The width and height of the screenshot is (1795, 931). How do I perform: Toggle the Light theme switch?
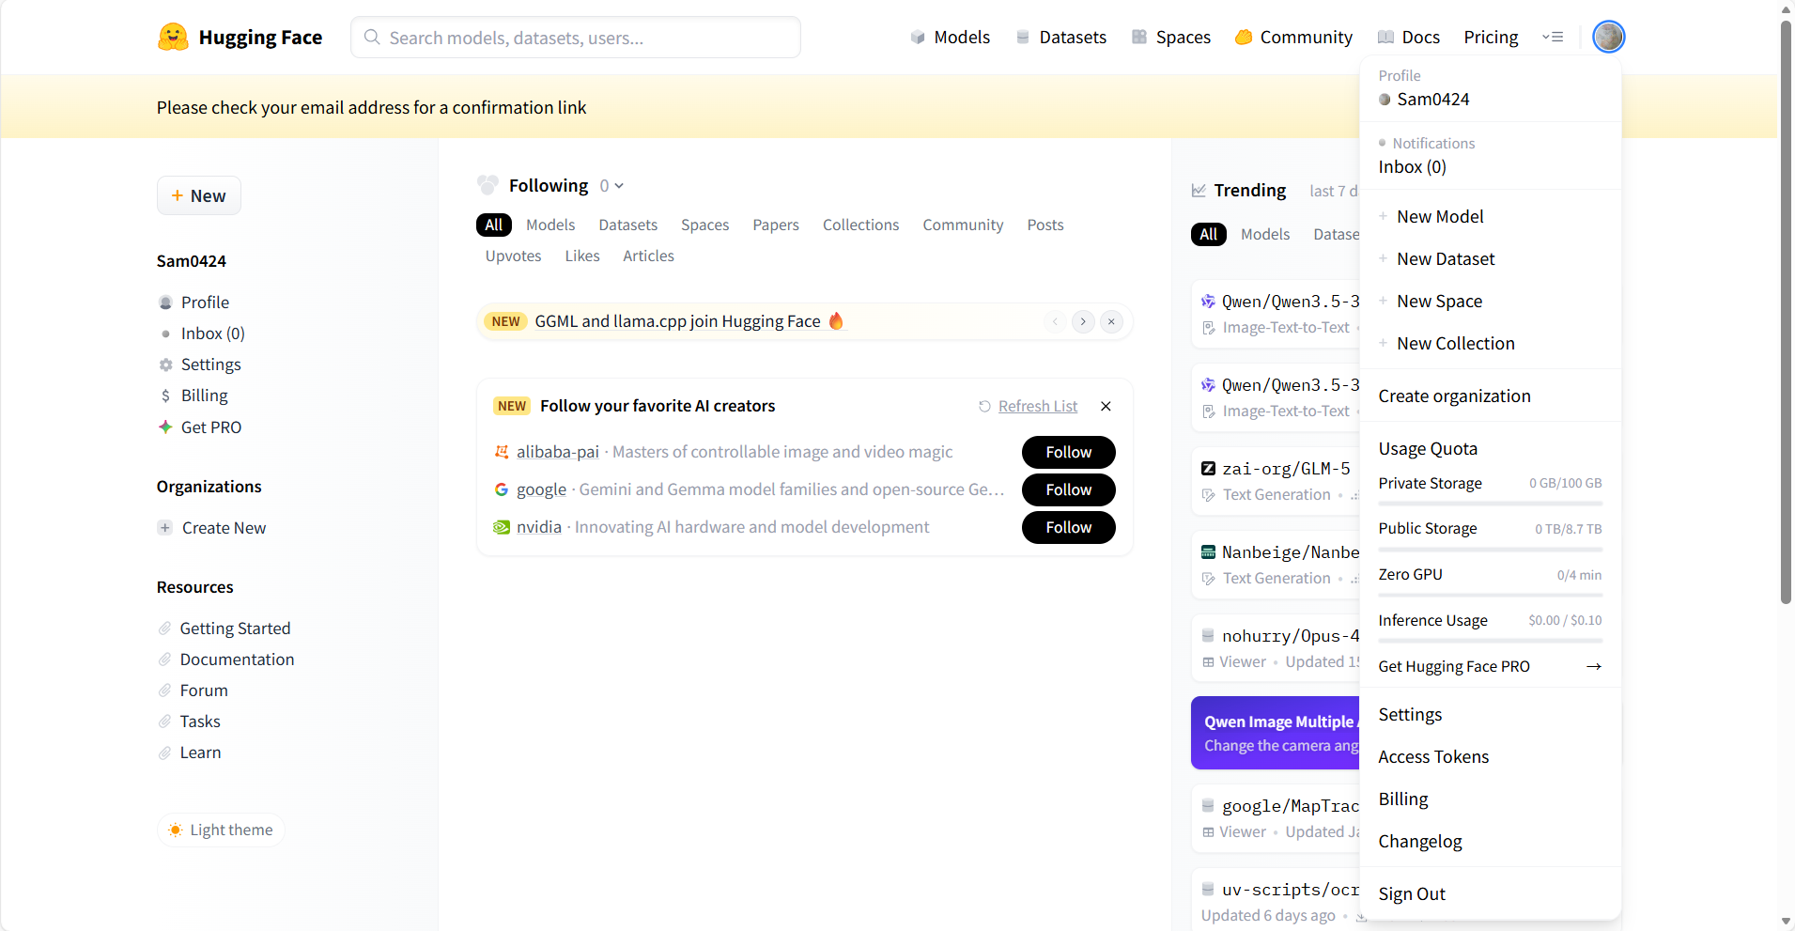221,830
